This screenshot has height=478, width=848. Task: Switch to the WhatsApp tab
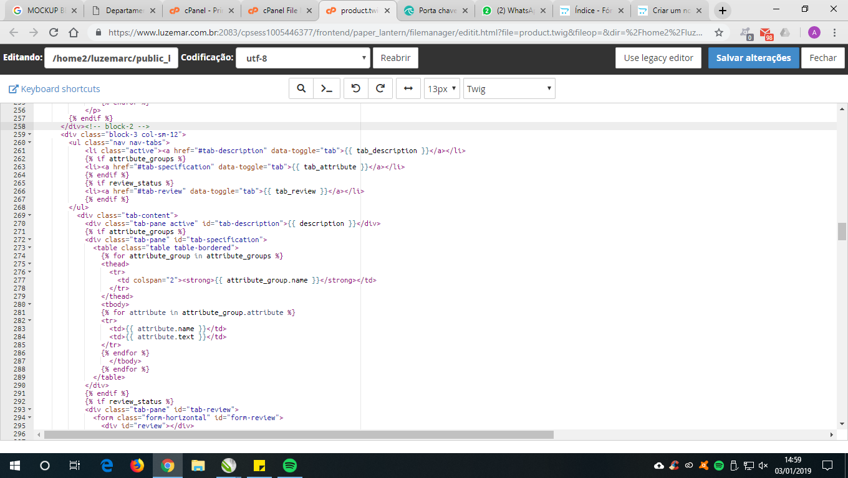pyautogui.click(x=514, y=11)
